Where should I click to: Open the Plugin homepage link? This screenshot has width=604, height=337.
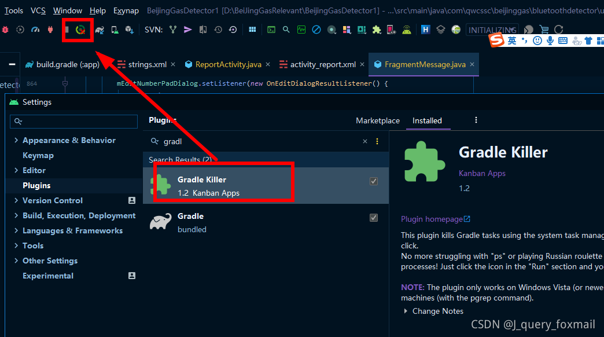coord(435,219)
